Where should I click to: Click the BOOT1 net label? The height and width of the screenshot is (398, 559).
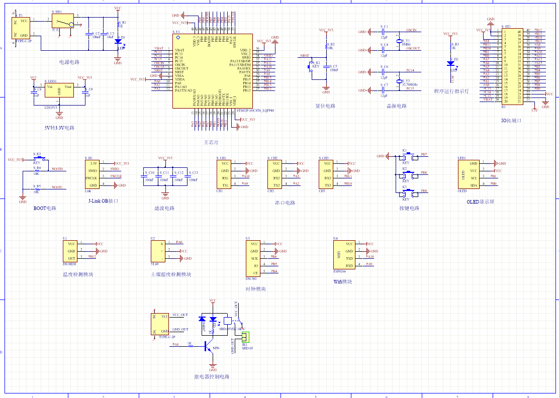(x=57, y=187)
